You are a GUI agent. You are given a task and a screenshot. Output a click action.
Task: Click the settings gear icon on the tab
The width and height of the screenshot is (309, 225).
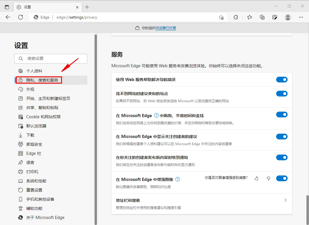(19, 7)
